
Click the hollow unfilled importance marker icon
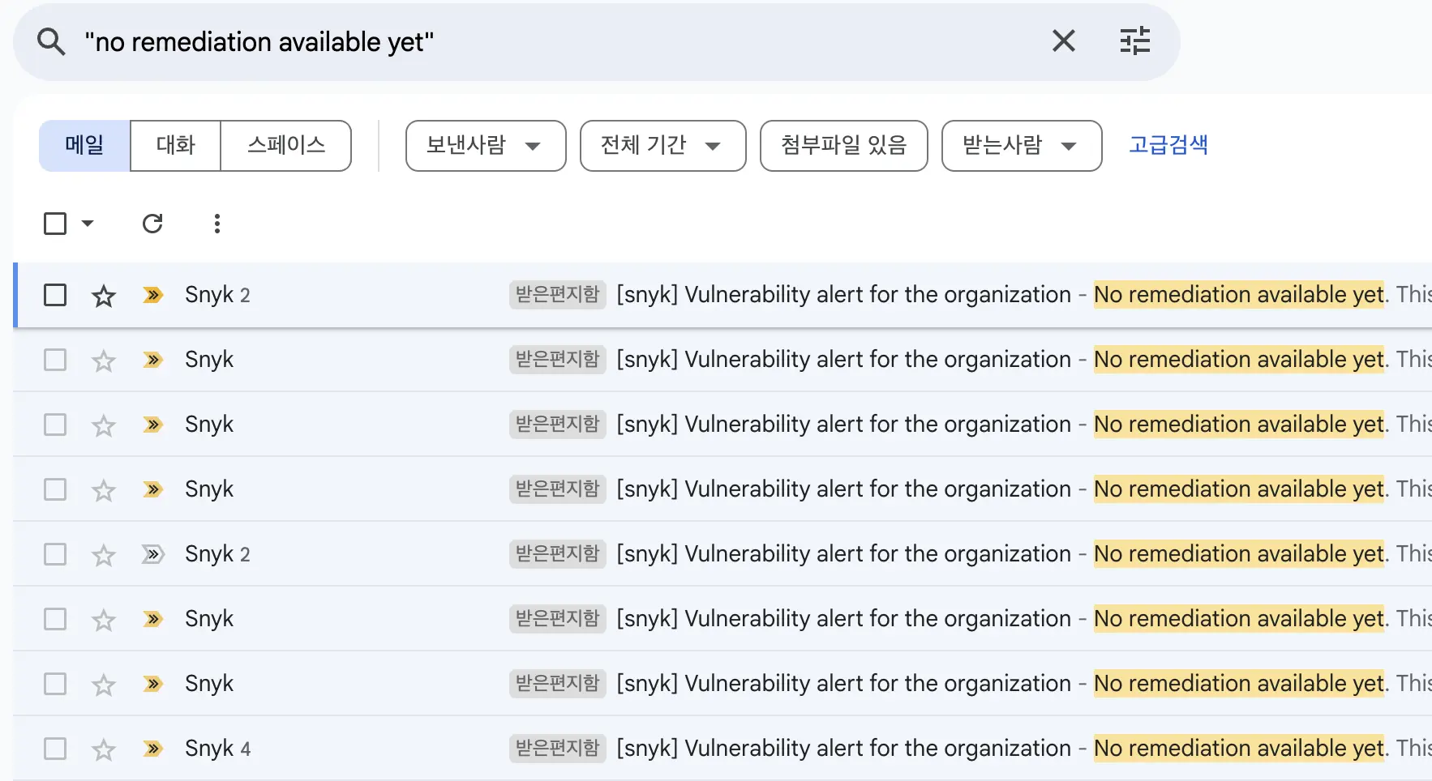(153, 554)
